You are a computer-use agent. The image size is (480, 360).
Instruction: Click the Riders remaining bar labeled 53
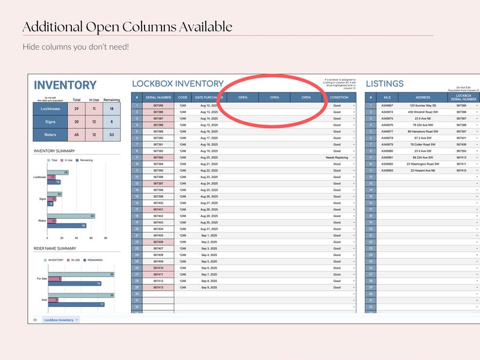click(x=66, y=226)
